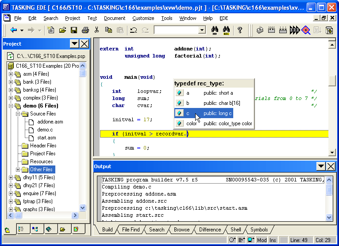Click the Help question mark icon
339x246 pixels.
click(x=240, y=30)
